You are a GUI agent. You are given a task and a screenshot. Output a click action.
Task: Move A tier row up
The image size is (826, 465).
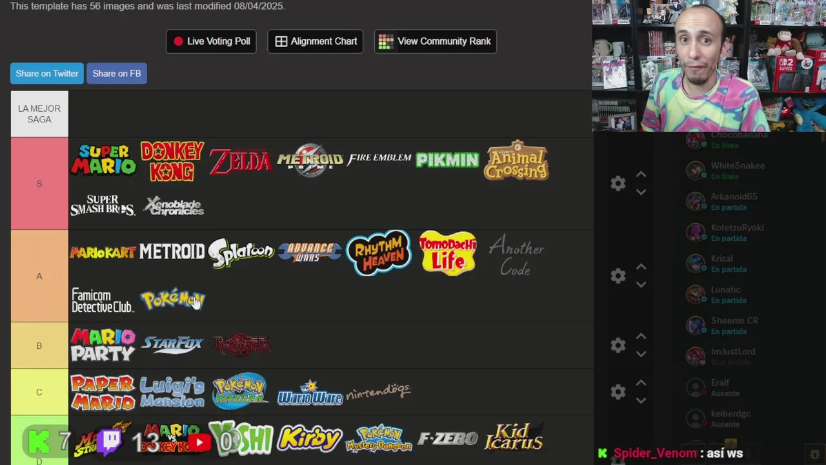point(641,267)
